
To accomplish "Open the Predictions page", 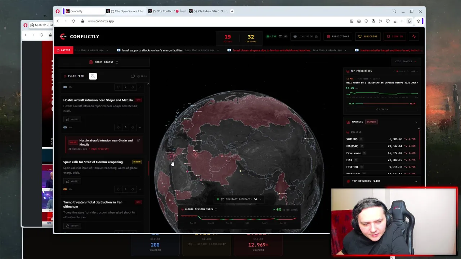I will (338, 36).
